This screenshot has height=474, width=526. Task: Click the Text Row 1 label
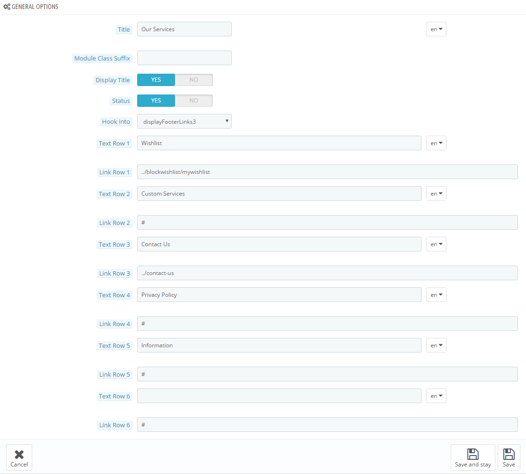tap(114, 144)
